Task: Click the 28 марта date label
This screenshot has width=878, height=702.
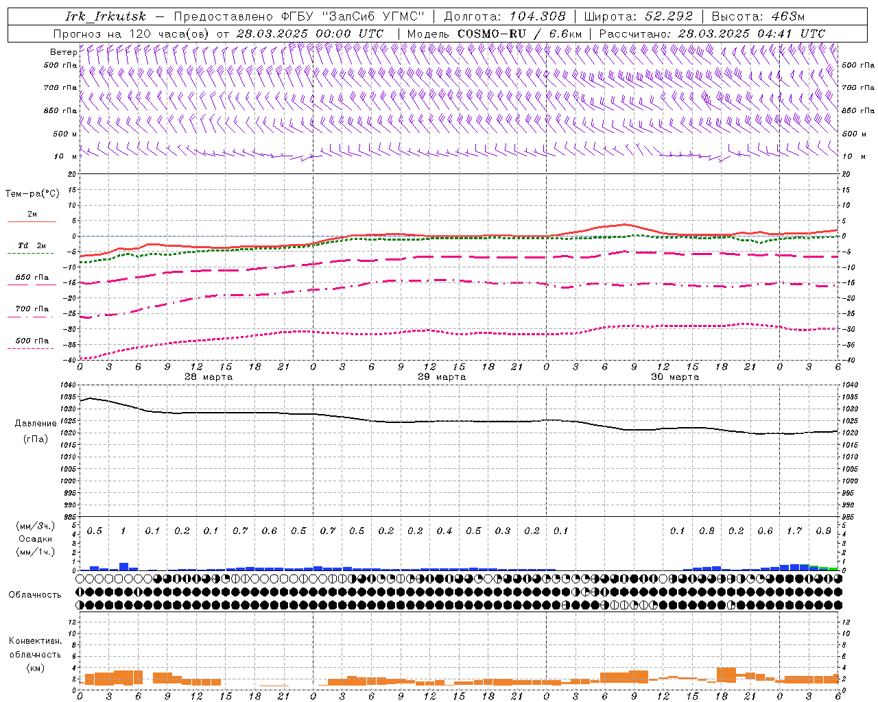Action: tap(209, 377)
